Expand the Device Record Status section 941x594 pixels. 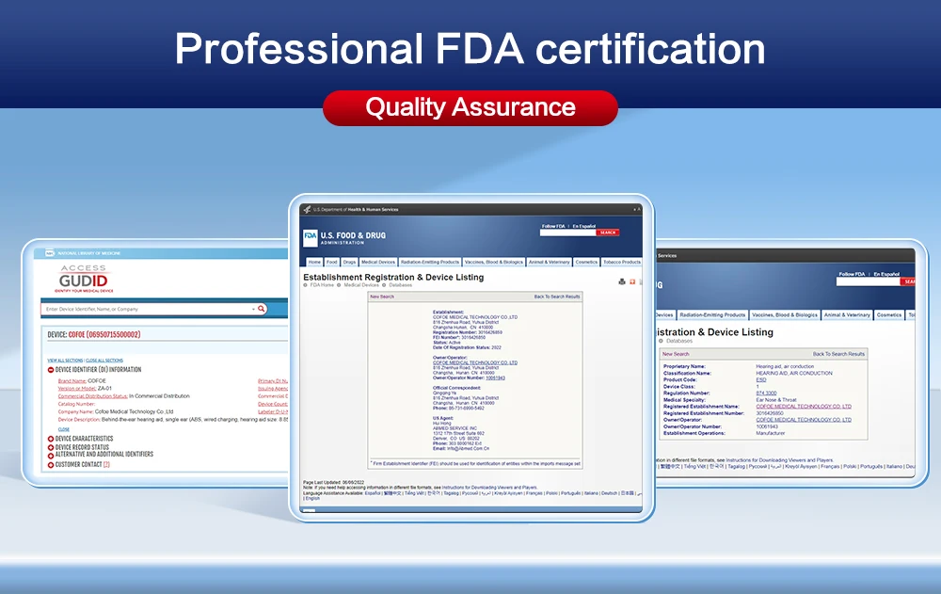pos(51,447)
